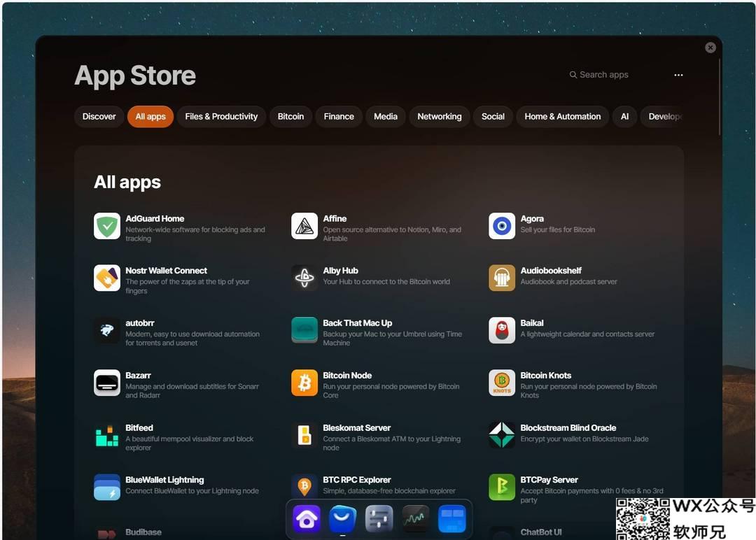Open the BlueWallet Lightning title

tap(164, 481)
